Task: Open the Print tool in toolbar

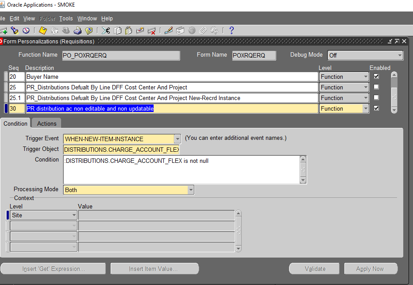Action: 77,30
